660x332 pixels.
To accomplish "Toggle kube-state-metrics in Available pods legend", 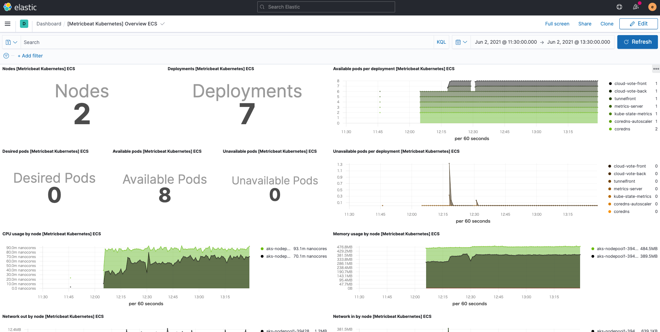I will pos(633,114).
